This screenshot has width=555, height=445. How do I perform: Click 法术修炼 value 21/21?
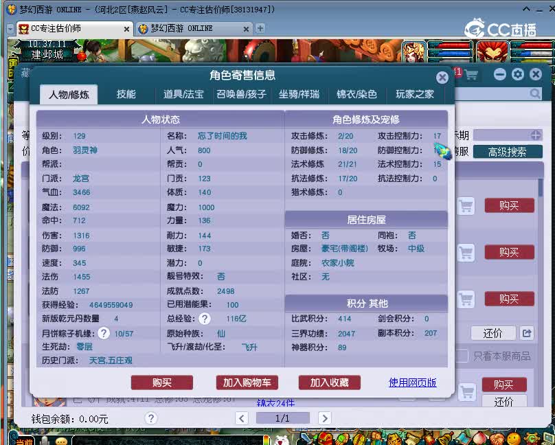point(348,164)
